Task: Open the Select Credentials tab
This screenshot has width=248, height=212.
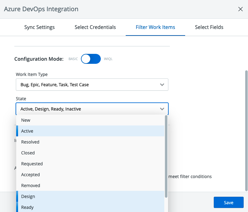Action: pos(95,27)
